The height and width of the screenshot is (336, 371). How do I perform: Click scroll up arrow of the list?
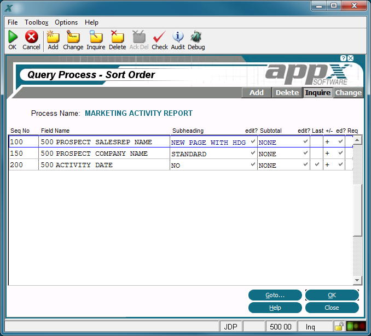(357, 140)
